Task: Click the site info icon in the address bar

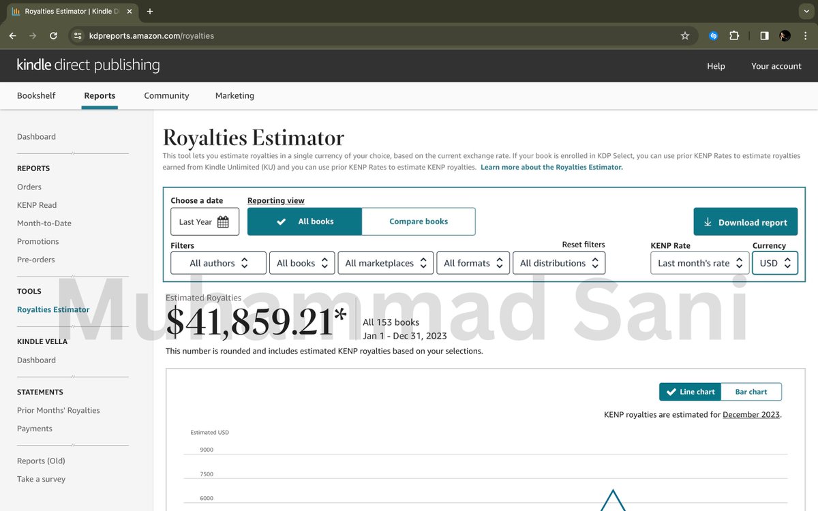Action: click(x=78, y=35)
